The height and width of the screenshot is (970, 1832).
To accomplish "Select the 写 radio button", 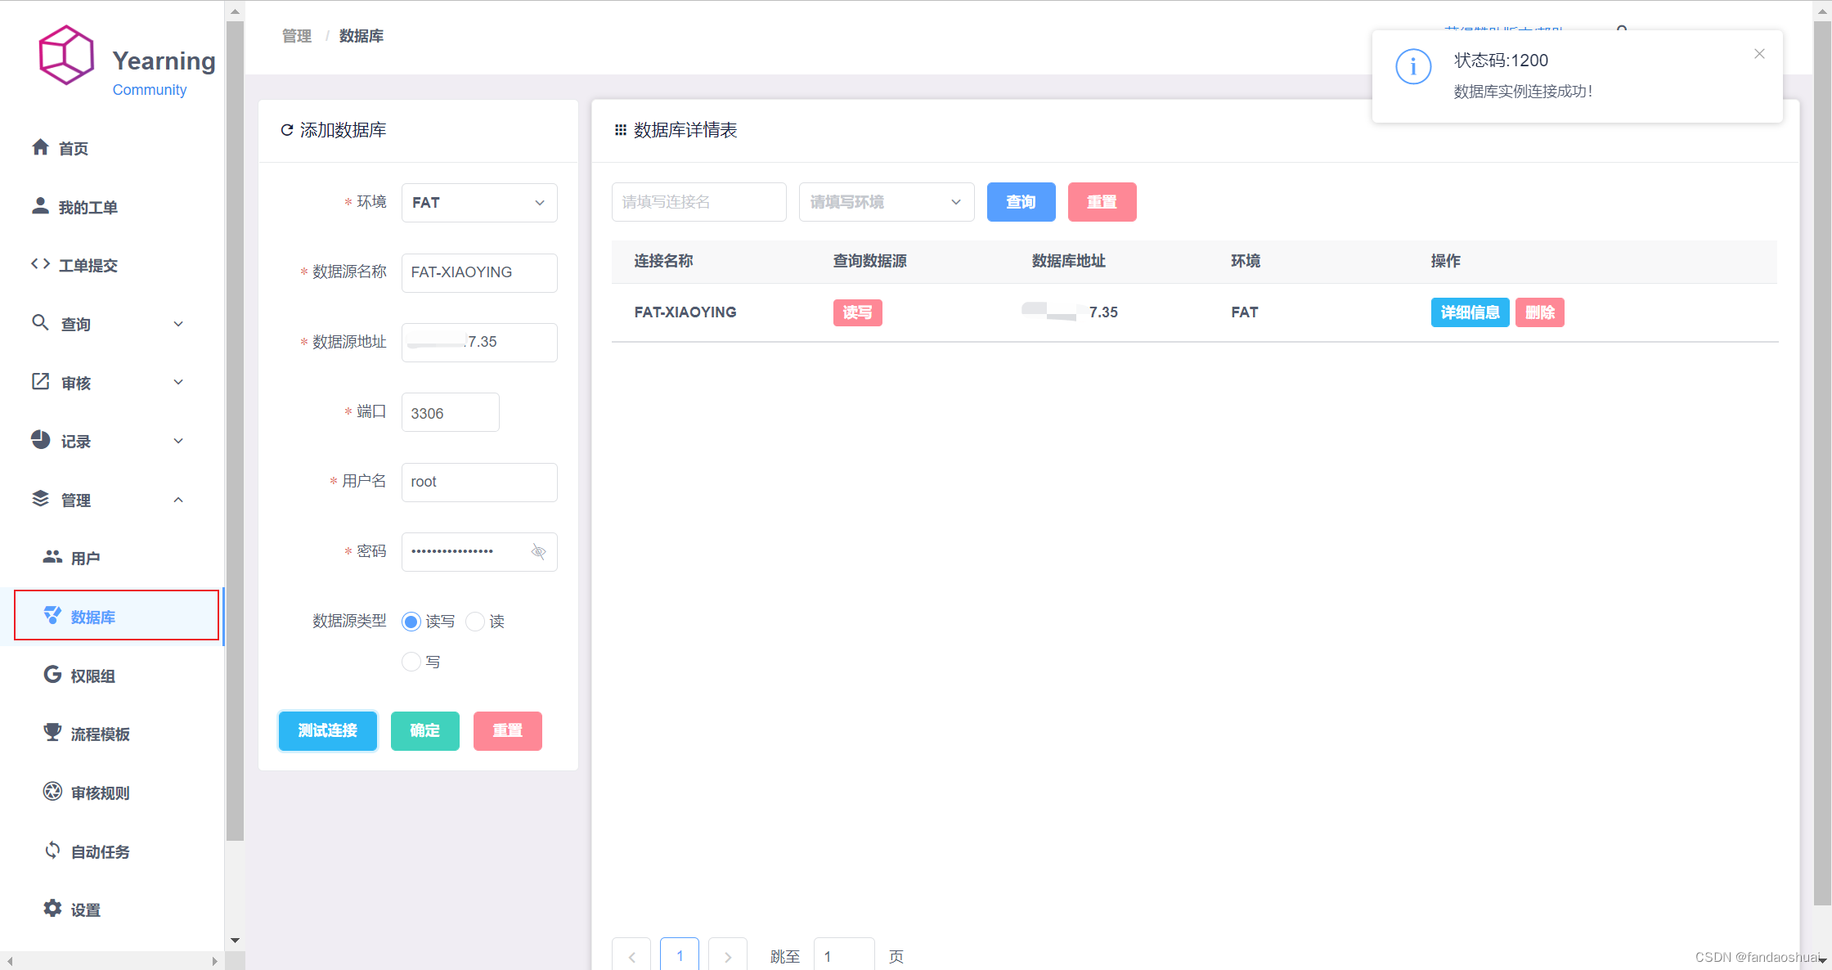I will point(411,662).
